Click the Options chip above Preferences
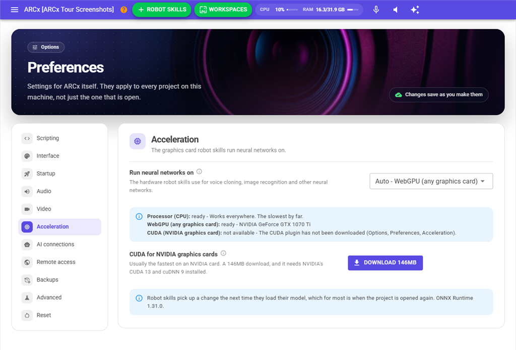Screen dimensions: 516x350 46,47
